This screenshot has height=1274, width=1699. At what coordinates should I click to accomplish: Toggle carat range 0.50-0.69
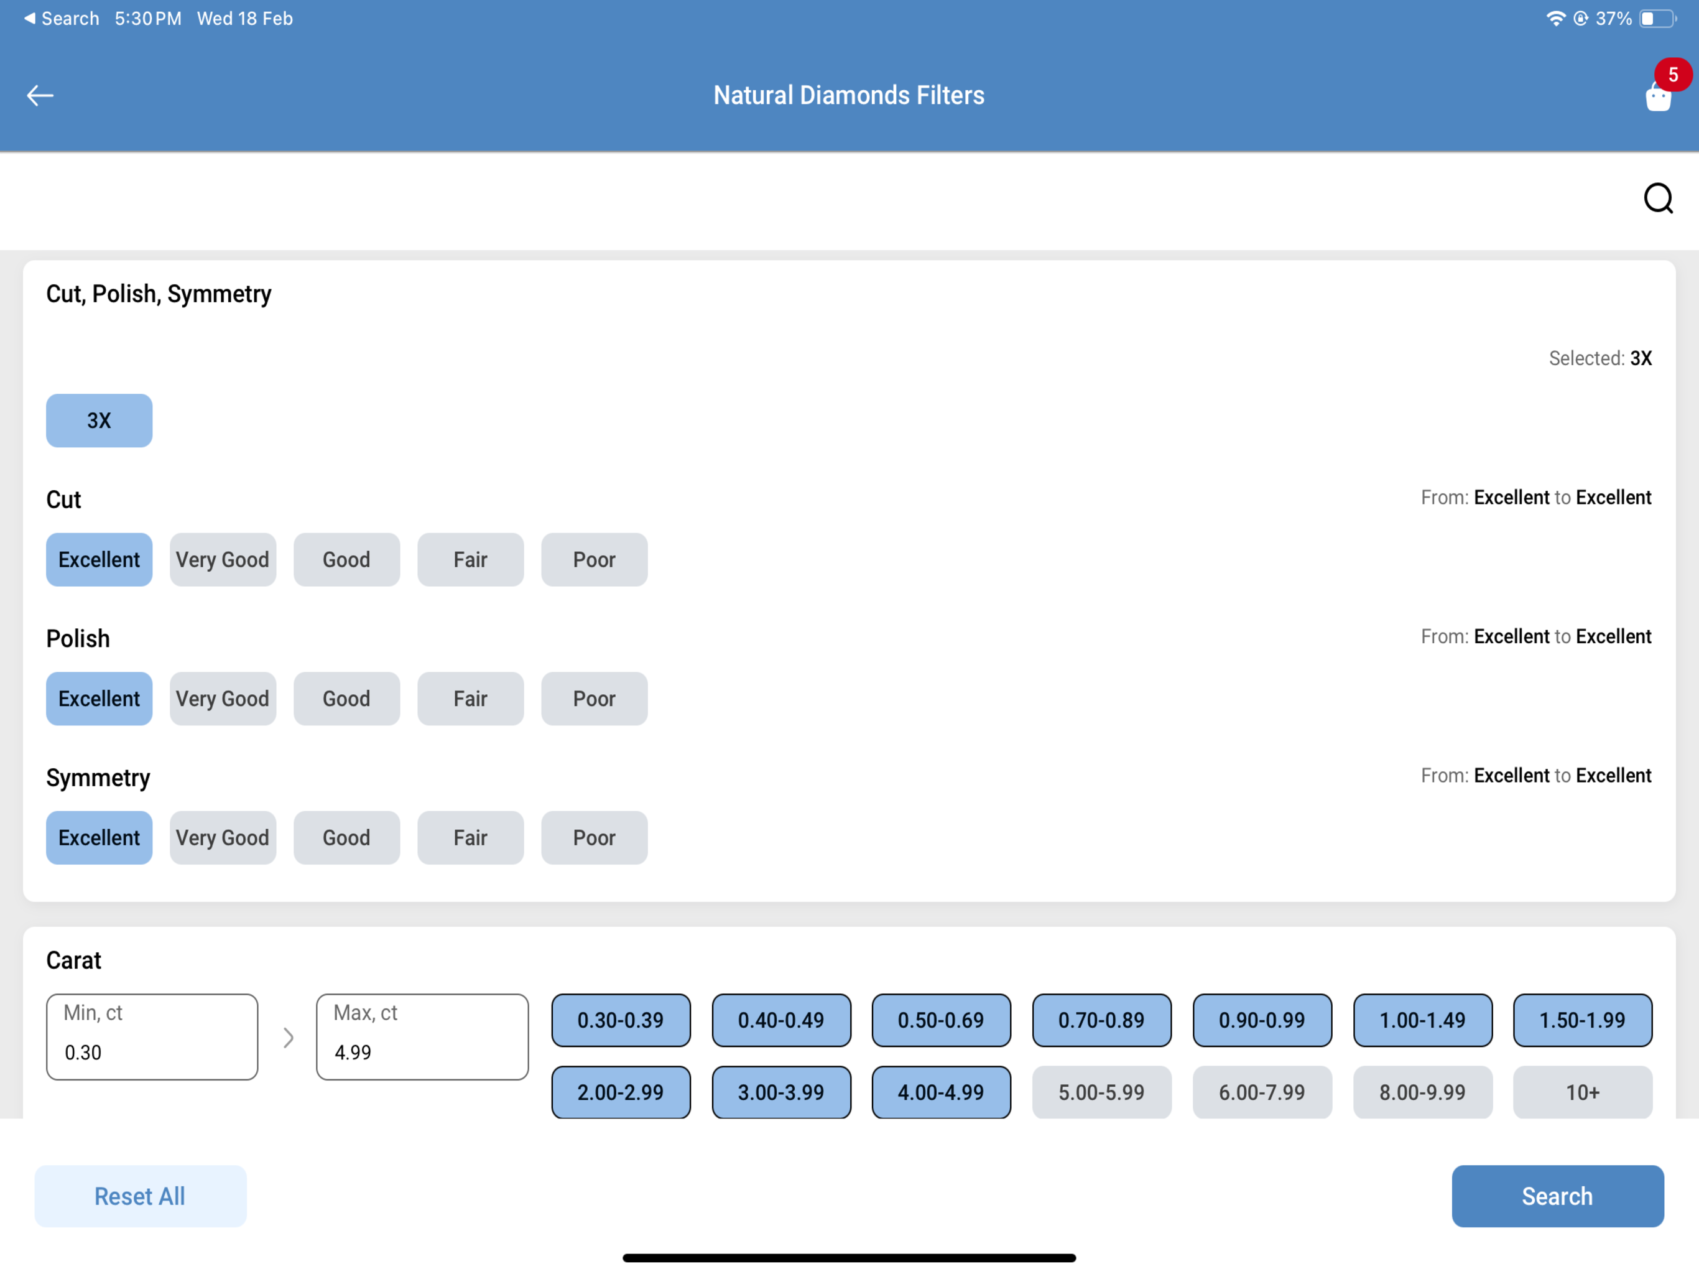coord(941,1020)
